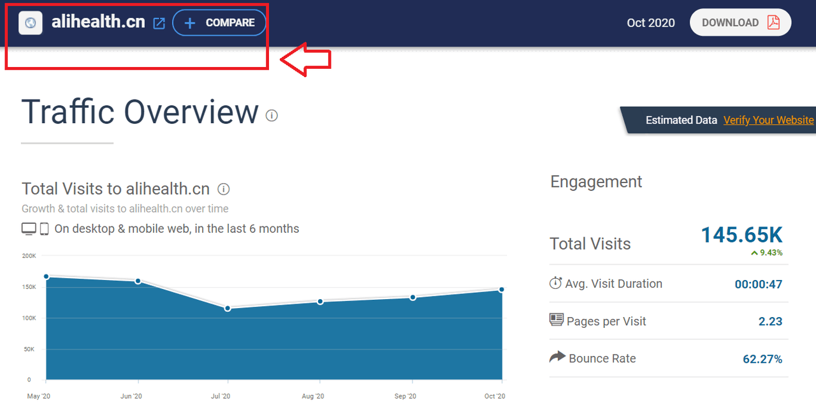
Task: Open Traffic Overview info icon
Action: tap(272, 115)
